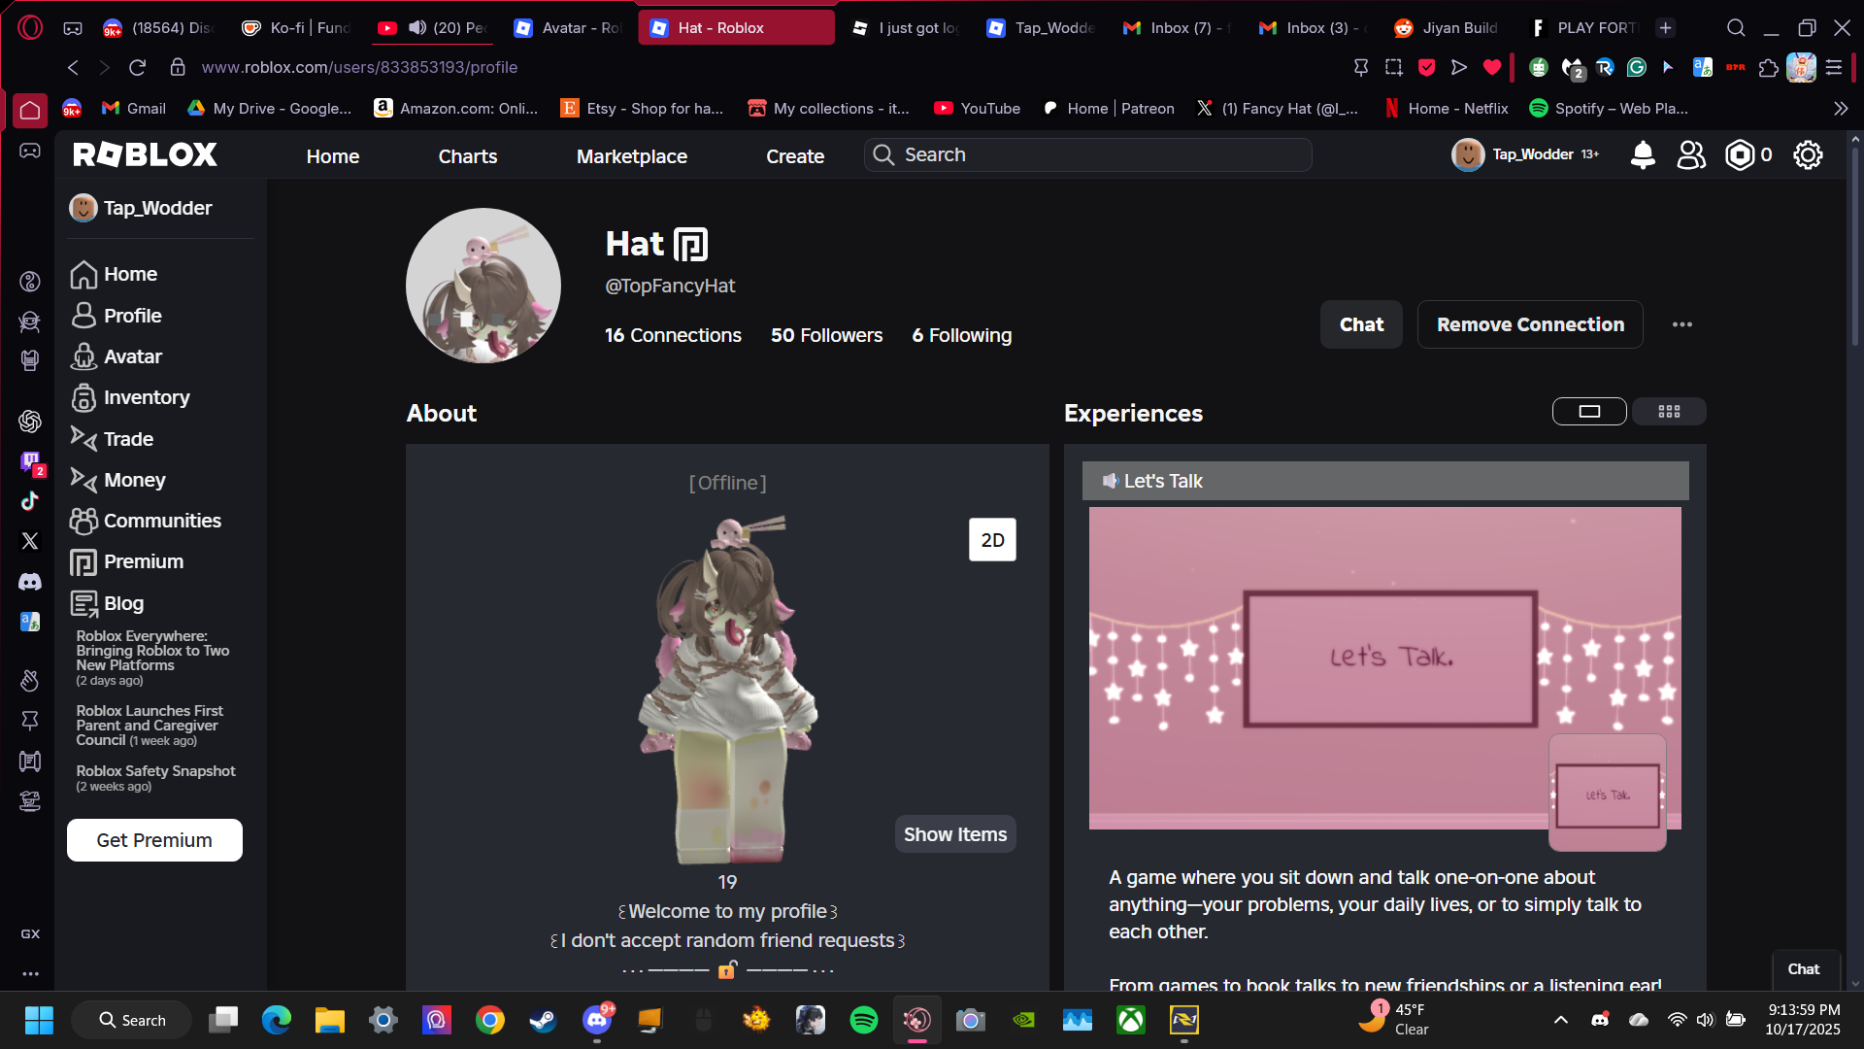
Task: Show hidden system tray icons
Action: point(1561,1020)
